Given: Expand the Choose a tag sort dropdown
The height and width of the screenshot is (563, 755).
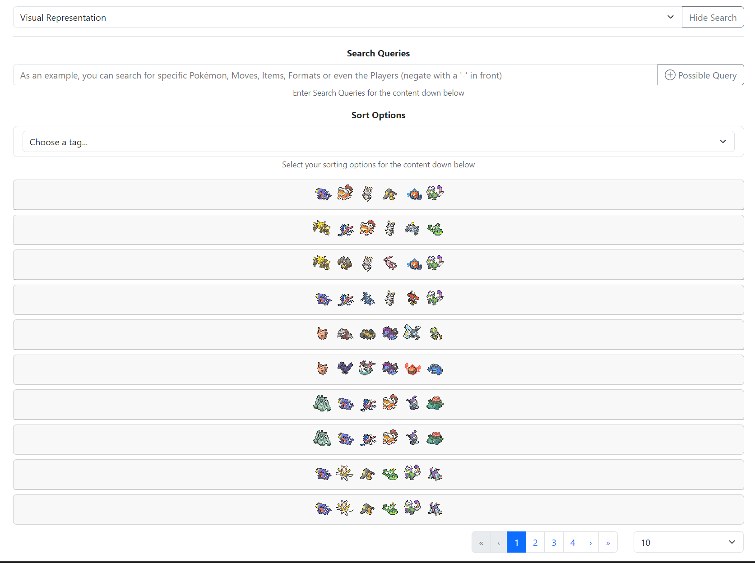Looking at the screenshot, I should point(378,142).
